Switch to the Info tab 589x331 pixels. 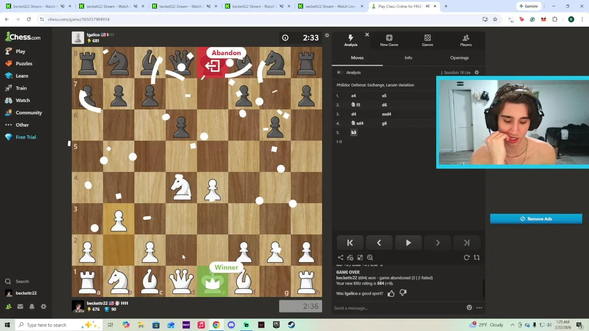tap(408, 58)
